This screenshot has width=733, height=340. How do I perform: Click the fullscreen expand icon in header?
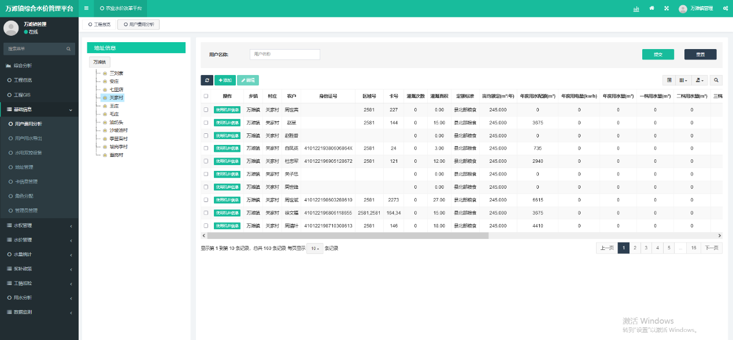pyautogui.click(x=667, y=9)
